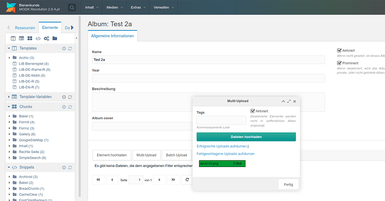Select the Allgemeine Informationen tab
385x201 pixels.
pyautogui.click(x=113, y=36)
